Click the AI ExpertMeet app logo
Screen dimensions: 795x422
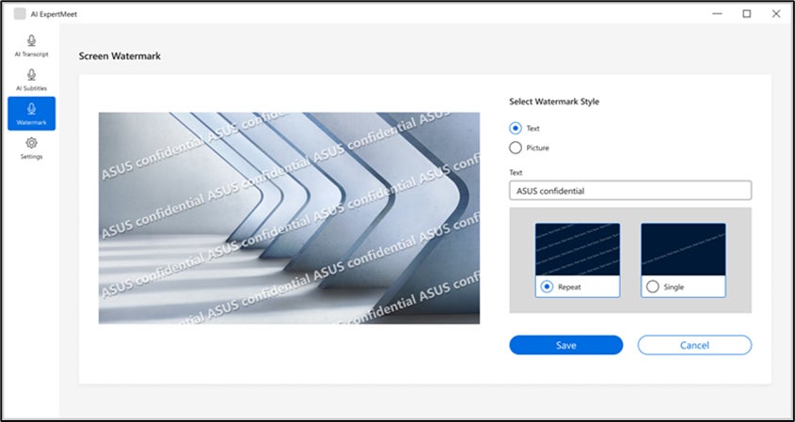point(20,14)
